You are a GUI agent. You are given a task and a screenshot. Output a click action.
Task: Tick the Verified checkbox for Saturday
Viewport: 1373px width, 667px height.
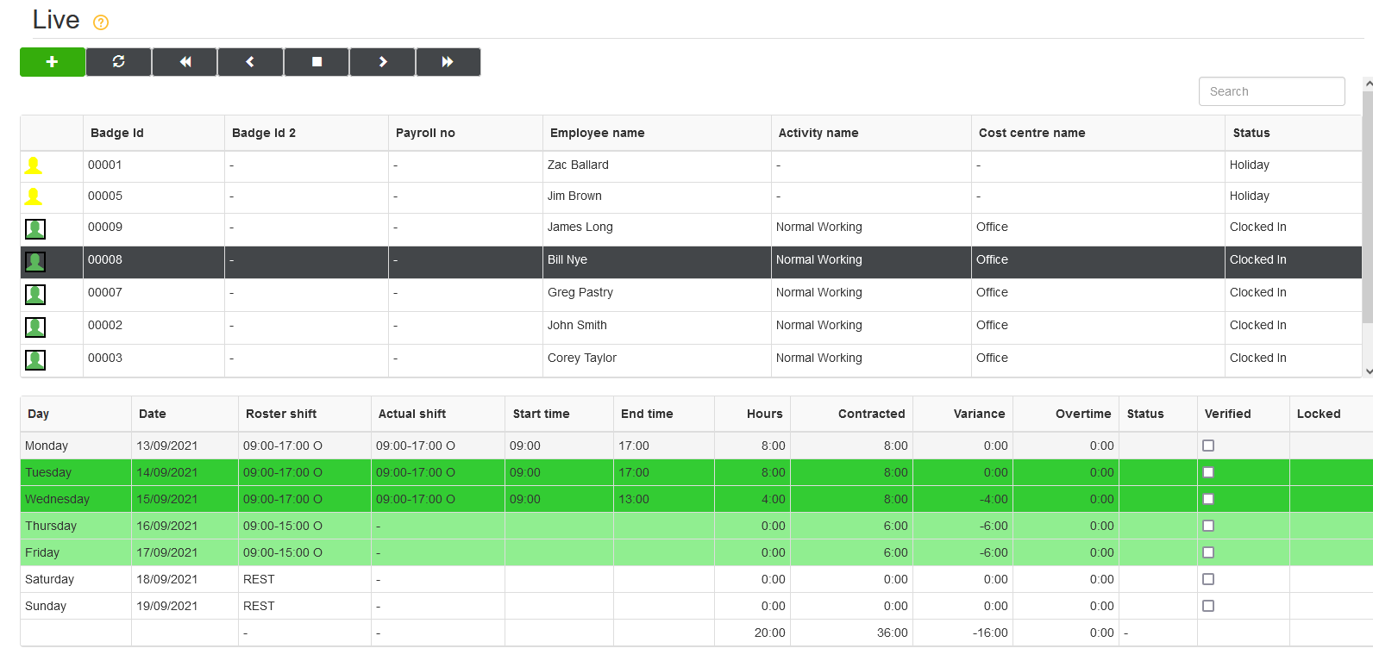(x=1208, y=579)
